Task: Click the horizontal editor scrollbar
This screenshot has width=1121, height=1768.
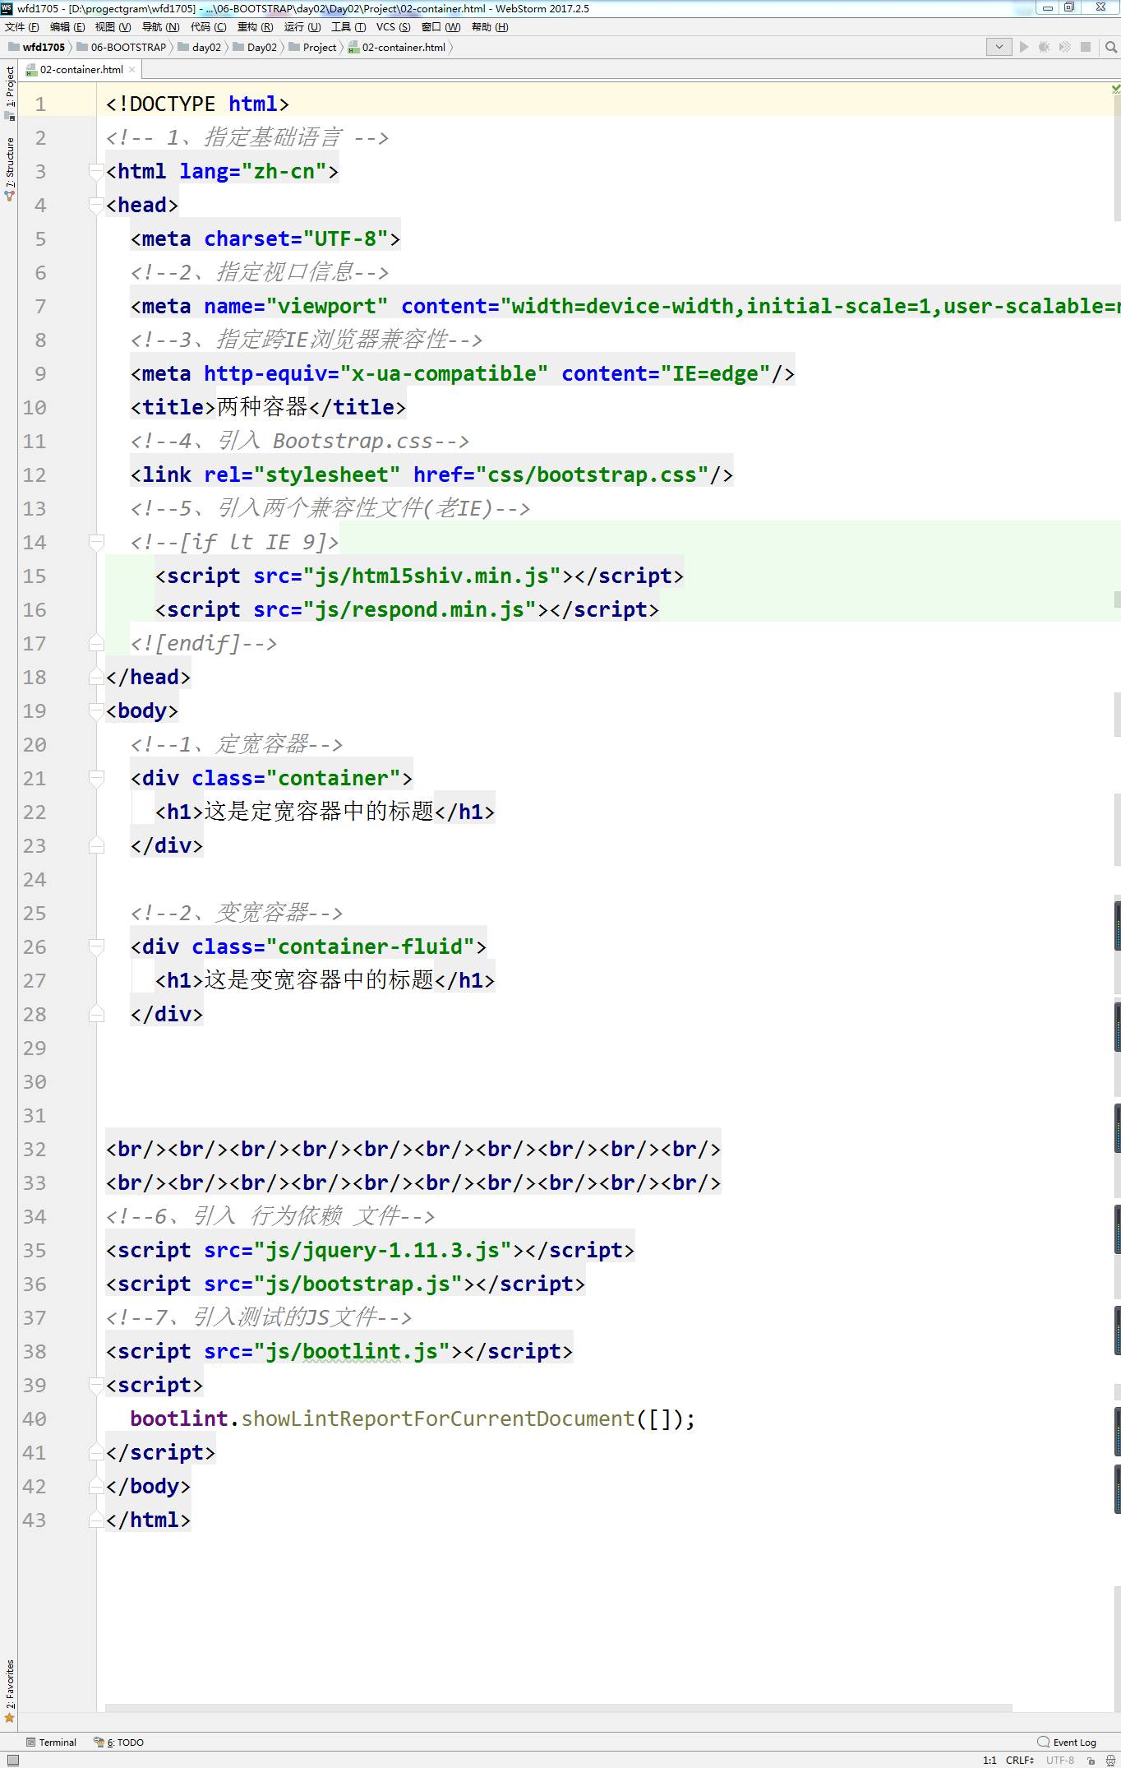Action: (x=559, y=1708)
